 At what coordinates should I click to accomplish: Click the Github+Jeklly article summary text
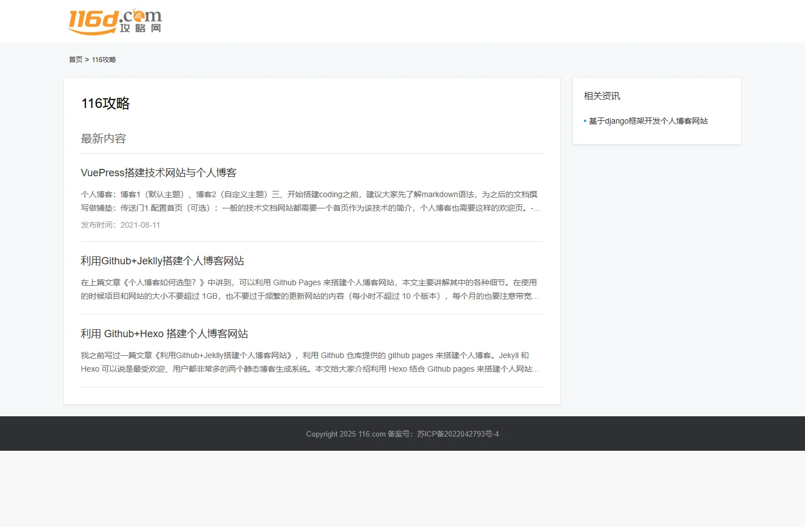point(310,289)
